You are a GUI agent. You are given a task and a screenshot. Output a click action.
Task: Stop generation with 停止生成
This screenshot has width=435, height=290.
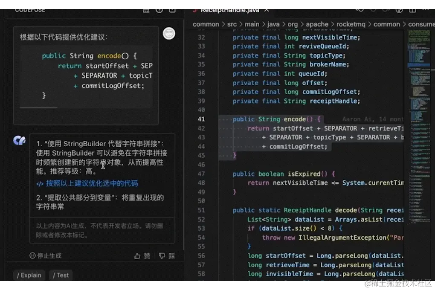pyautogui.click(x=45, y=255)
